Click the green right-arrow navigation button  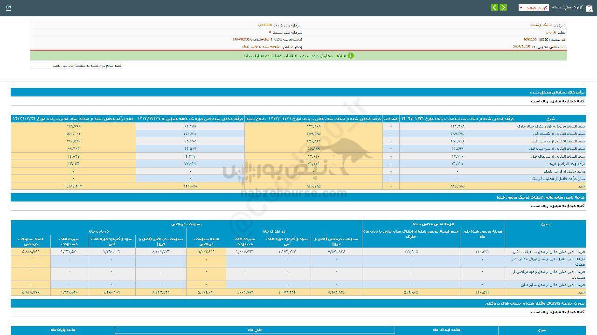point(503,7)
